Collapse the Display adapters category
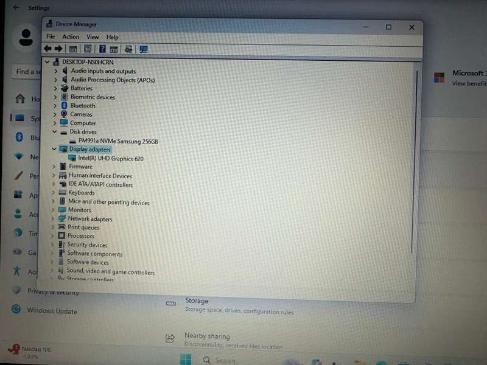Viewport: 487px width, 365px height. (54, 149)
